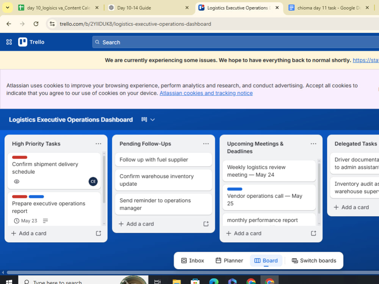The width and height of the screenshot is (379, 284).
Task: Click the May 23 due date badge
Action: click(x=26, y=221)
